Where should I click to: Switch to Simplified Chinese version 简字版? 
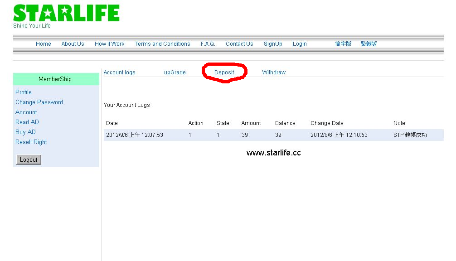point(343,44)
